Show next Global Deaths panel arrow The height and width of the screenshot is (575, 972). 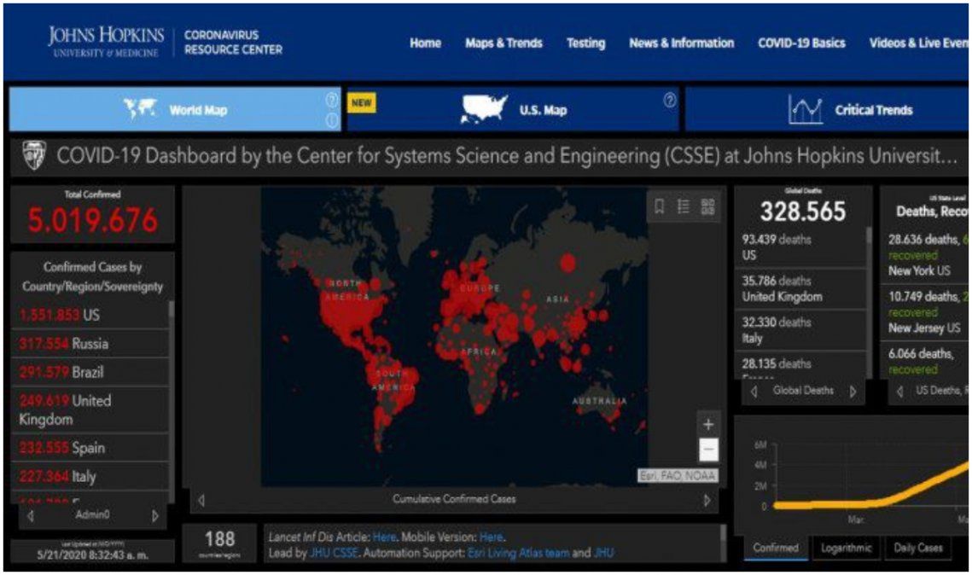click(852, 392)
